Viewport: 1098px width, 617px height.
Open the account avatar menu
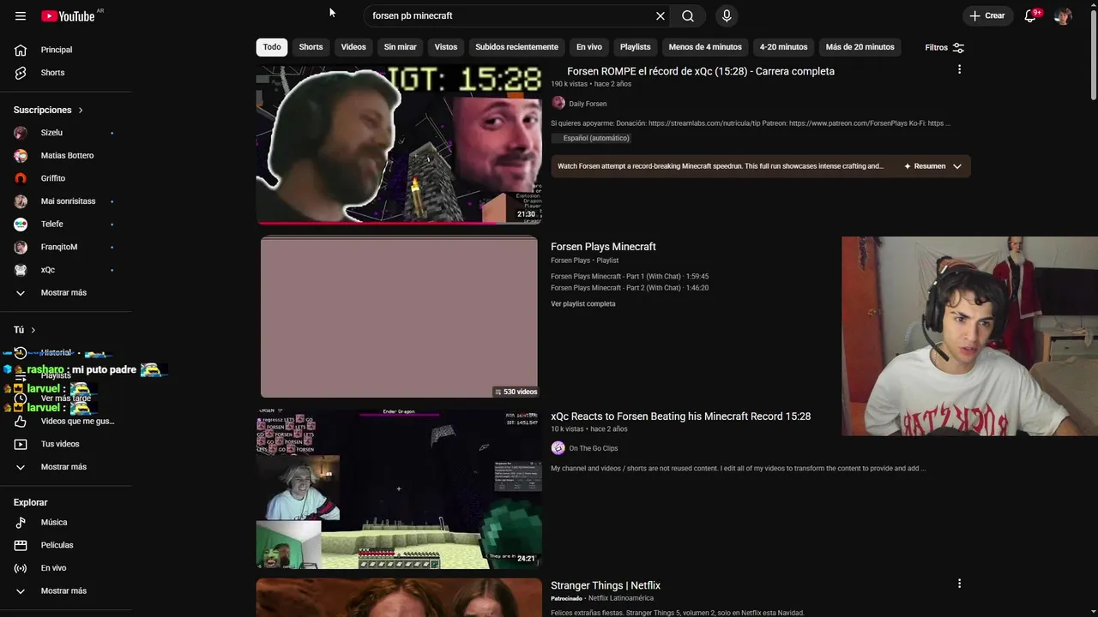point(1063,16)
